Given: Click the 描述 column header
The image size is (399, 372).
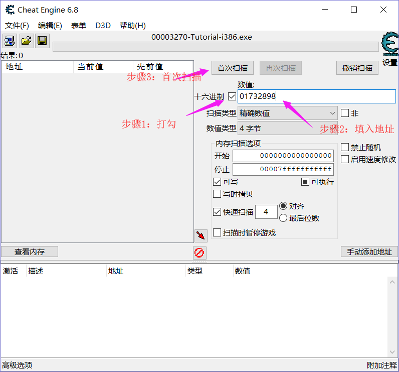Looking at the screenshot, I should pos(66,271).
